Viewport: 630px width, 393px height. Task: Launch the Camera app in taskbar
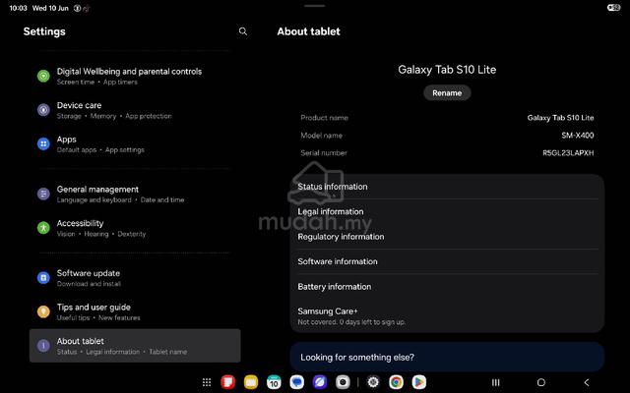coord(343,382)
